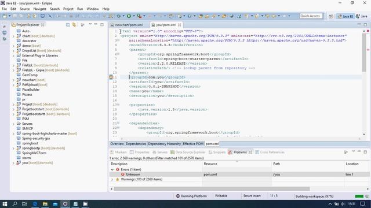This screenshot has width=371, height=208.
Task: Expand External Plug-in Libraries node
Action: (x=13, y=55)
